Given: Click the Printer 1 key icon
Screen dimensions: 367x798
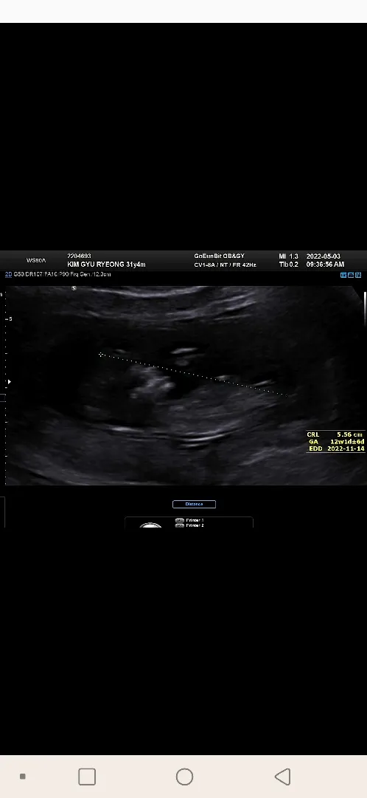Looking at the screenshot, I should tap(179, 521).
